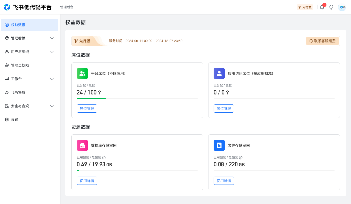Image resolution: width=351 pixels, height=204 pixels.
Task: Click the blue file storage icon
Action: (219, 145)
